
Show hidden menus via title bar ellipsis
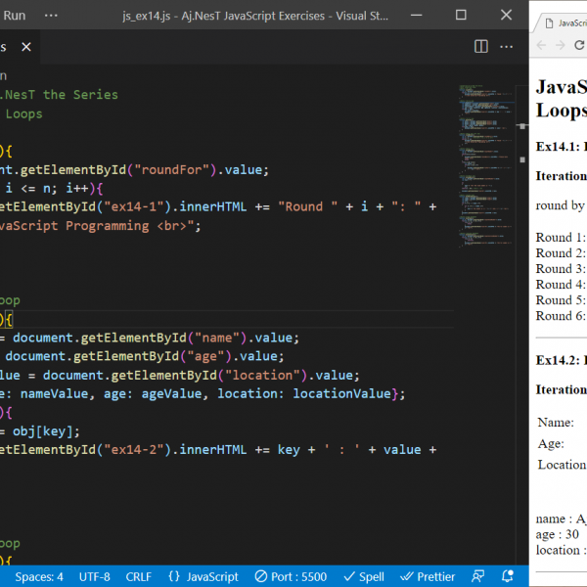[x=51, y=16]
